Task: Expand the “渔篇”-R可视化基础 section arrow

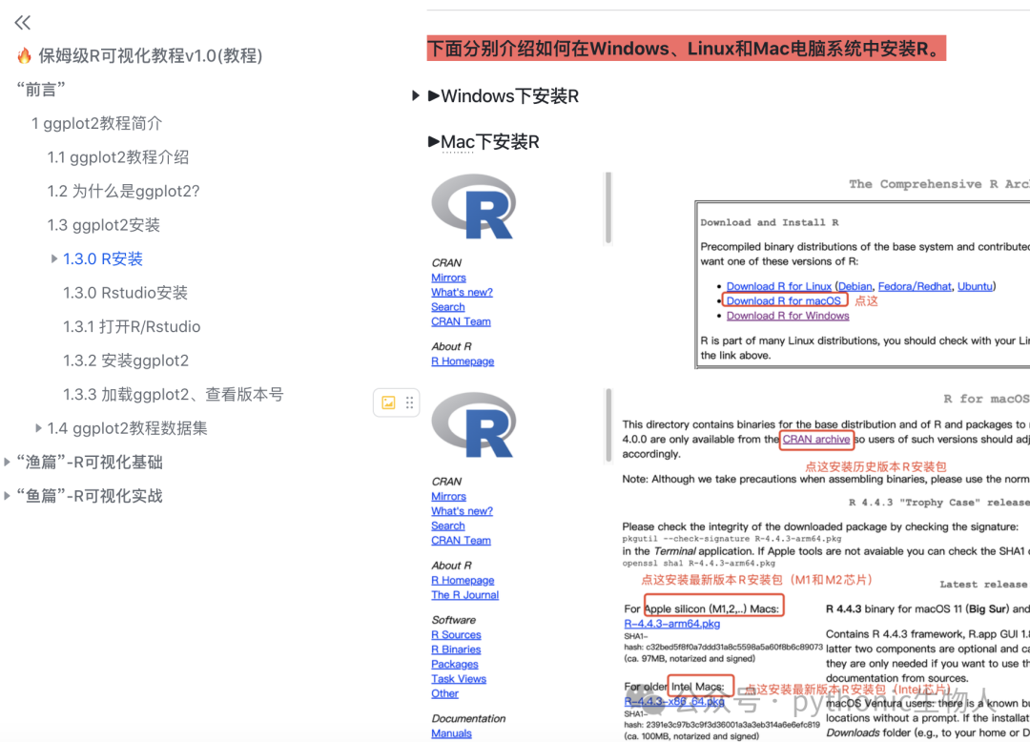Action: click(8, 463)
